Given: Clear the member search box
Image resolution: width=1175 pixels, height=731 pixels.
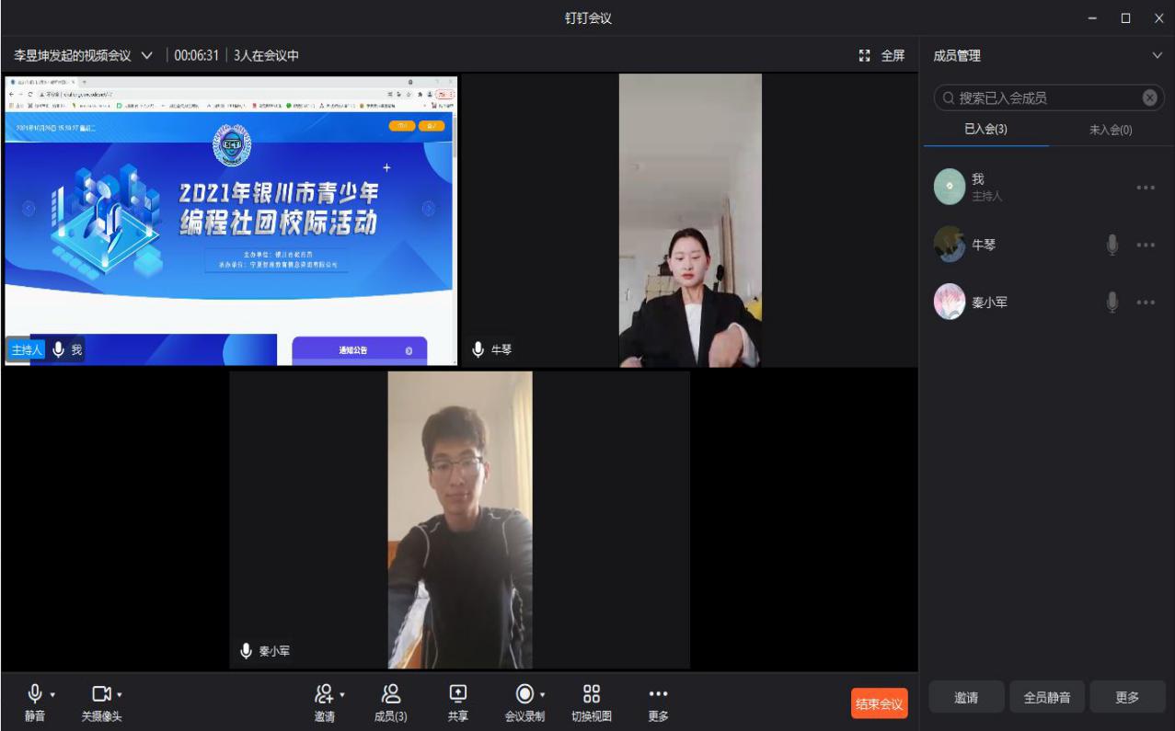Looking at the screenshot, I should point(1149,98).
